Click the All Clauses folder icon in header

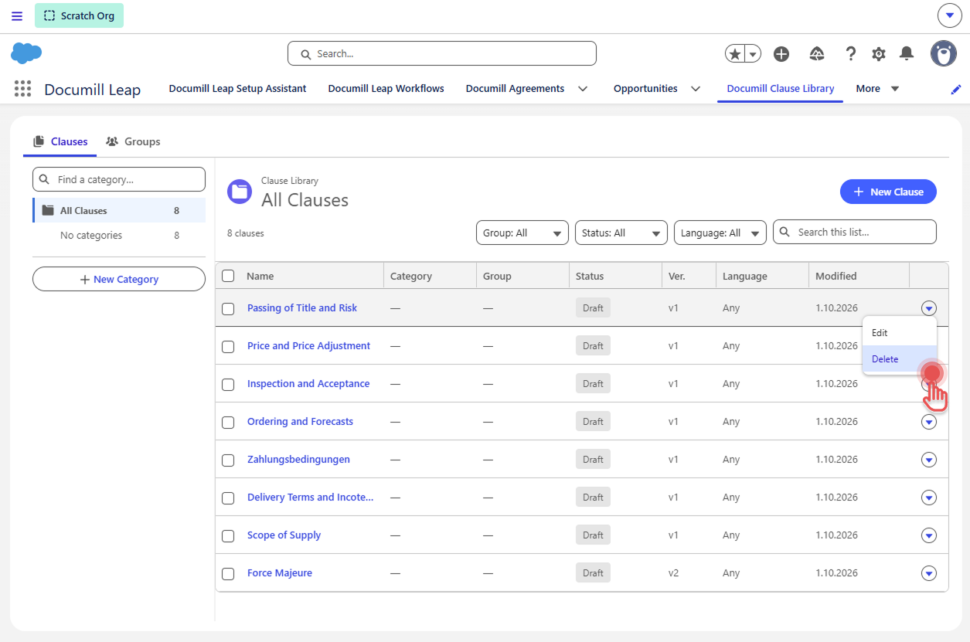[240, 192]
